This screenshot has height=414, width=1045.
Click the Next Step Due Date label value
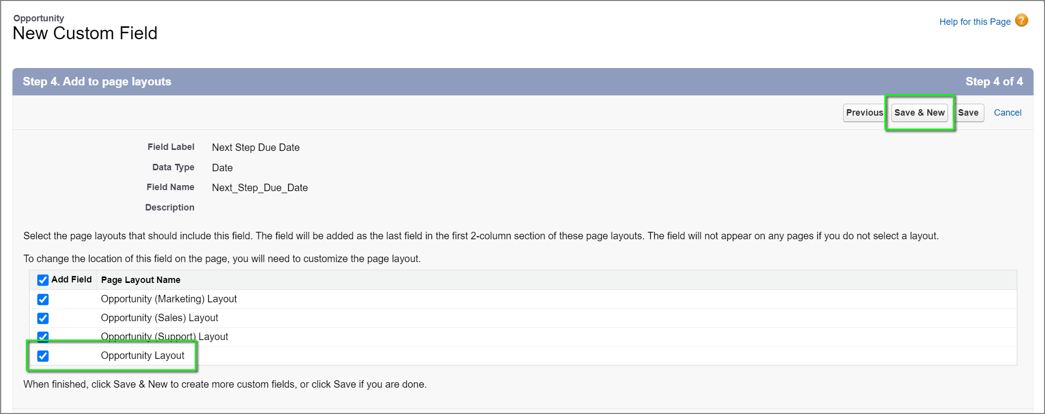[x=256, y=147]
